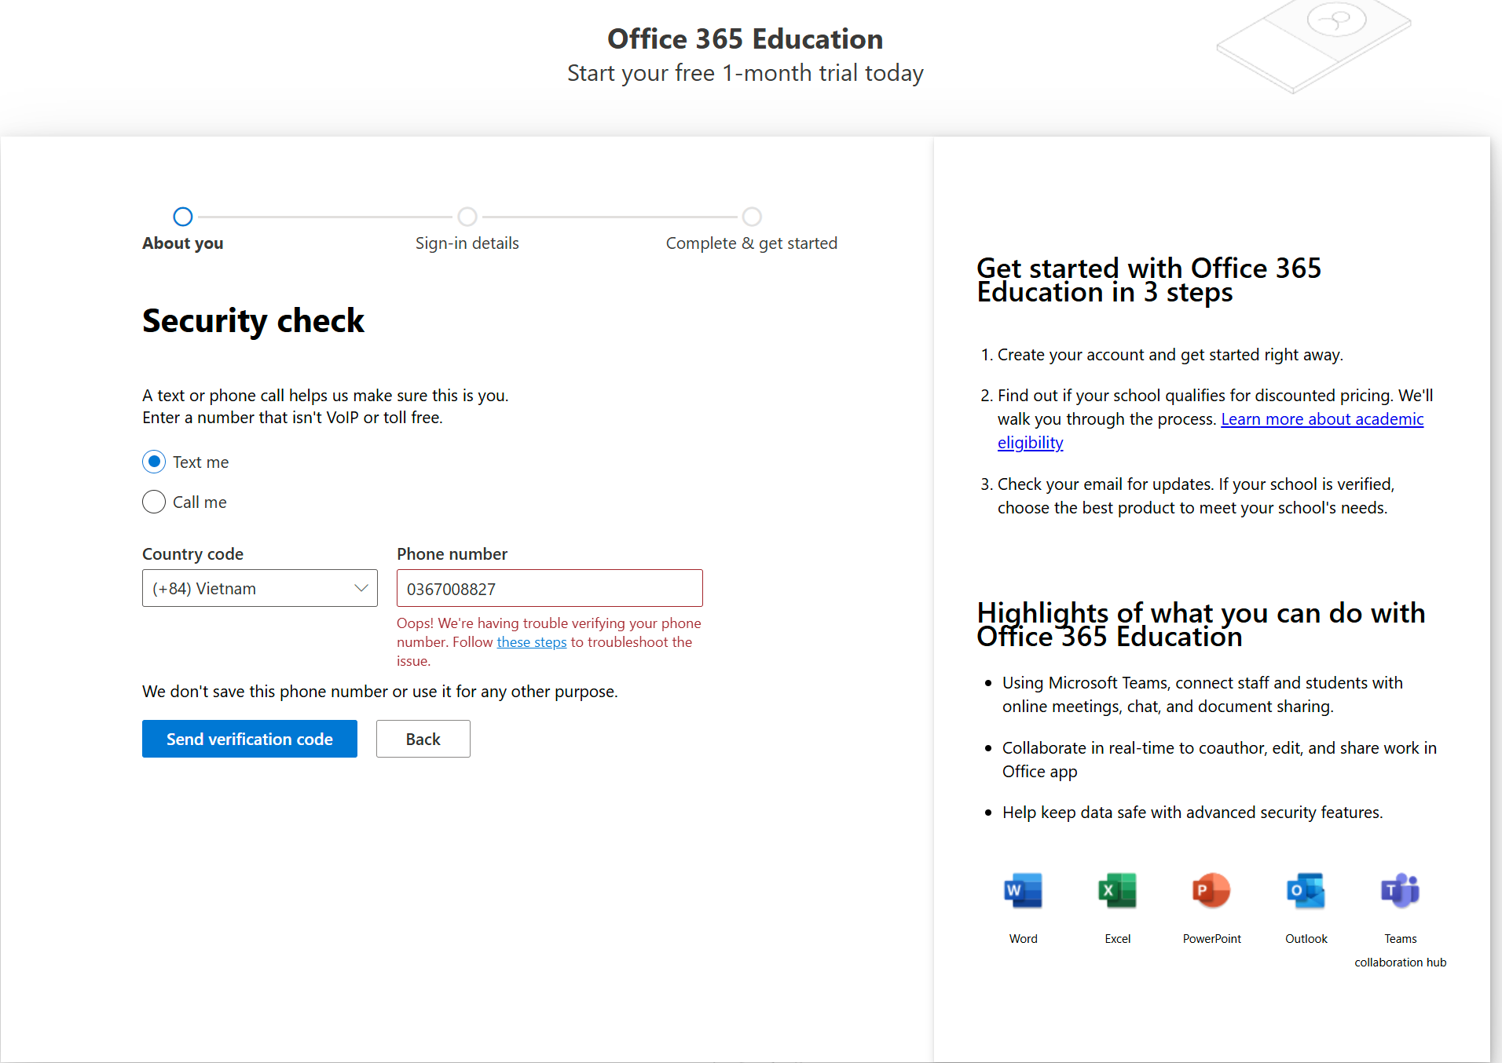Image resolution: width=1502 pixels, height=1063 pixels.
Task: Click 'Using Microsoft Teams, connect staff' bullet
Action: pos(1203,695)
